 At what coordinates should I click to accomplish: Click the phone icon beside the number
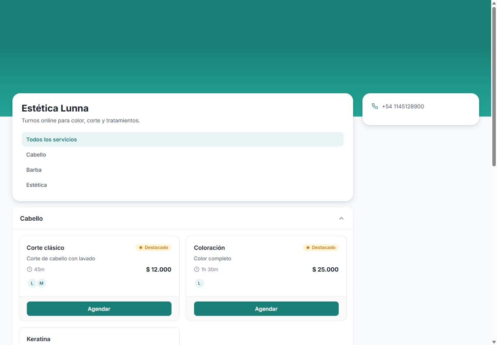[x=375, y=106]
